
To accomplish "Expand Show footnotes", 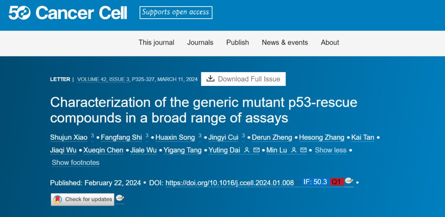I will 76,163.
